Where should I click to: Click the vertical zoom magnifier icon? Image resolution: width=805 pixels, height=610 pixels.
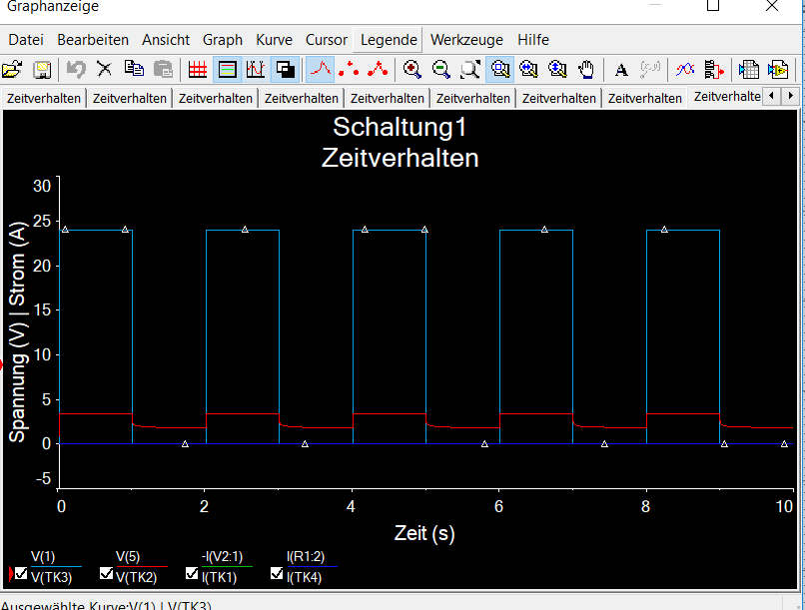click(557, 69)
